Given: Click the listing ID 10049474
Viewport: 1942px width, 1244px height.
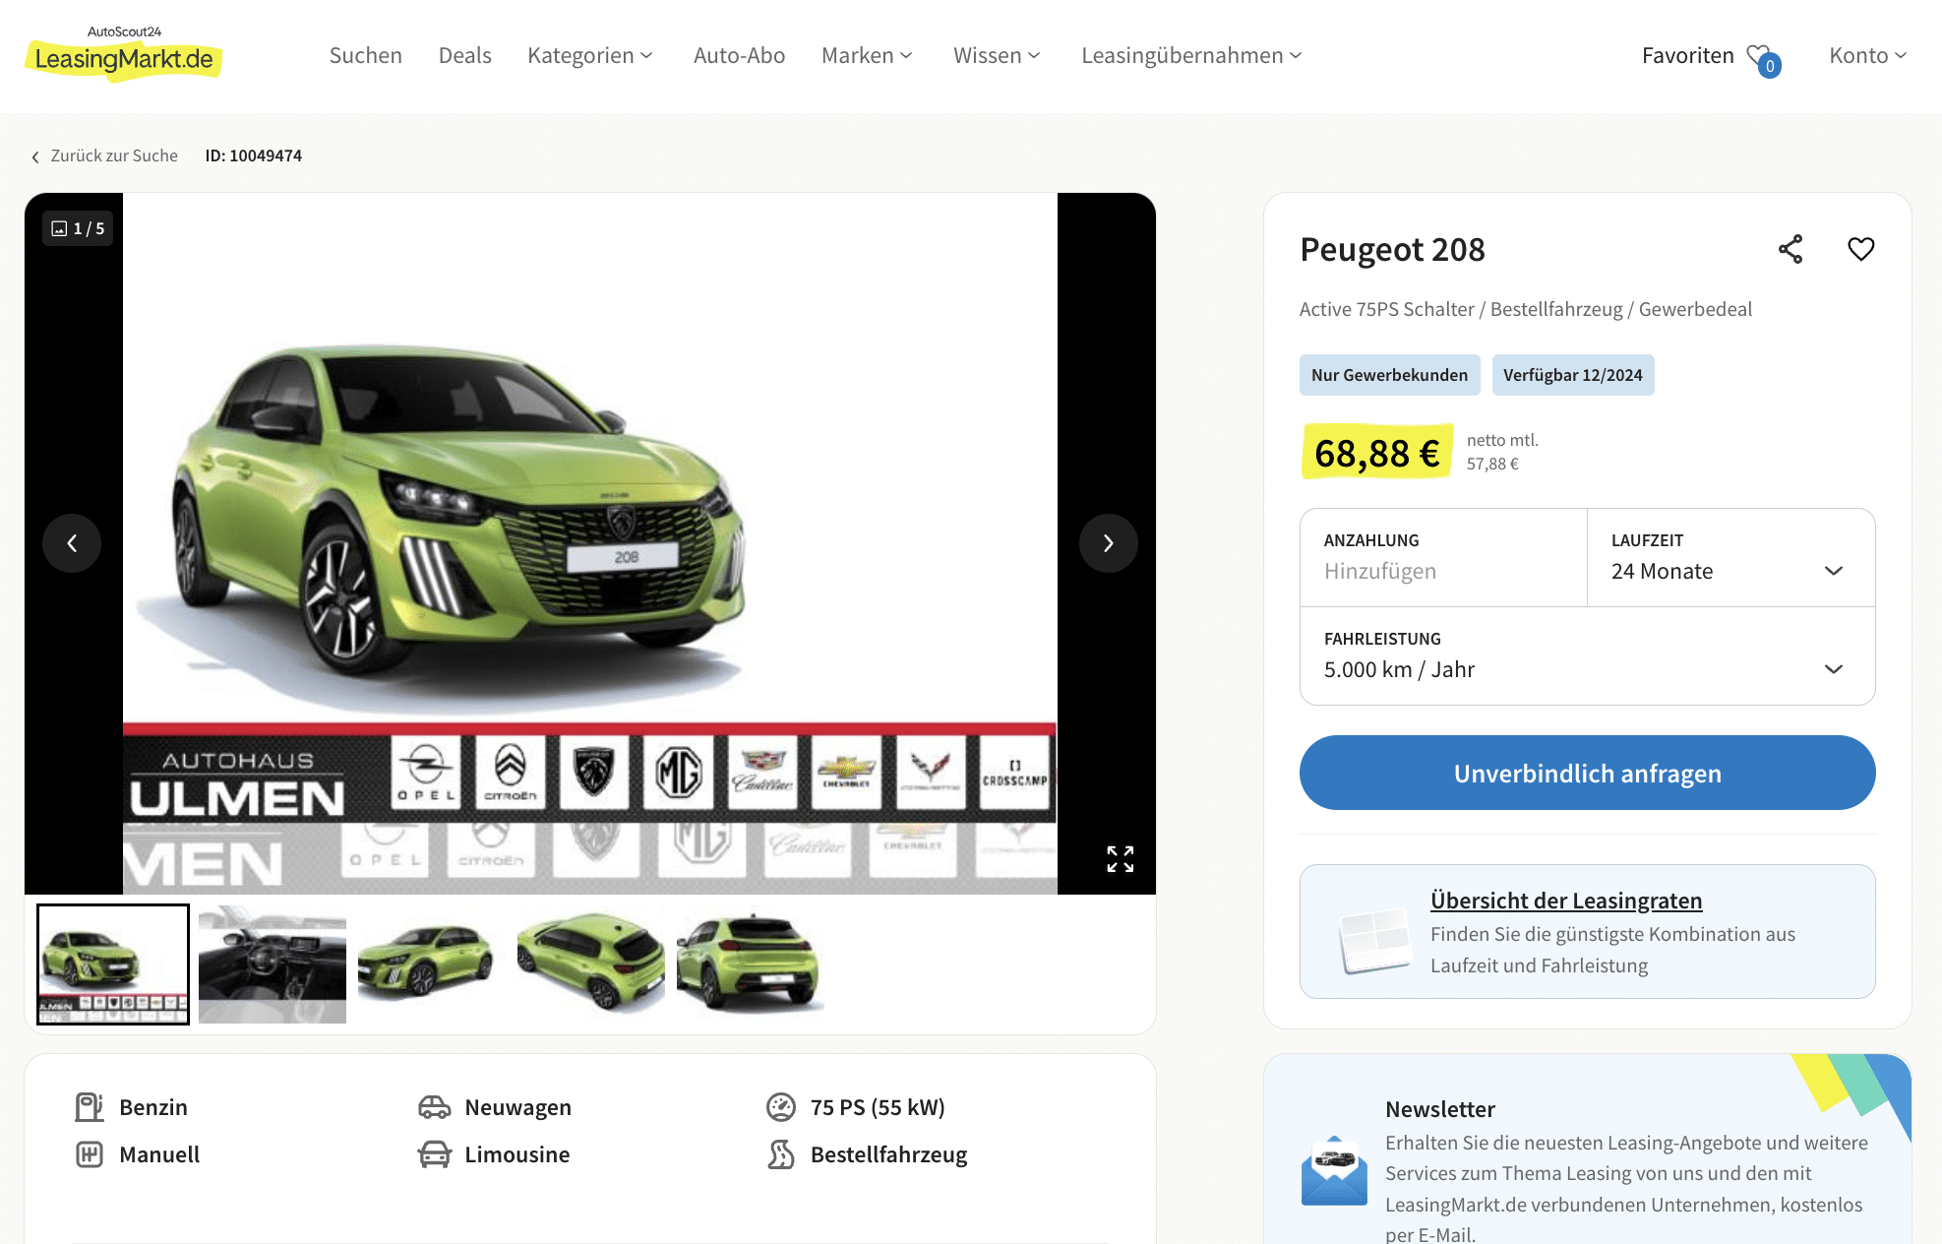Looking at the screenshot, I should click(x=253, y=155).
